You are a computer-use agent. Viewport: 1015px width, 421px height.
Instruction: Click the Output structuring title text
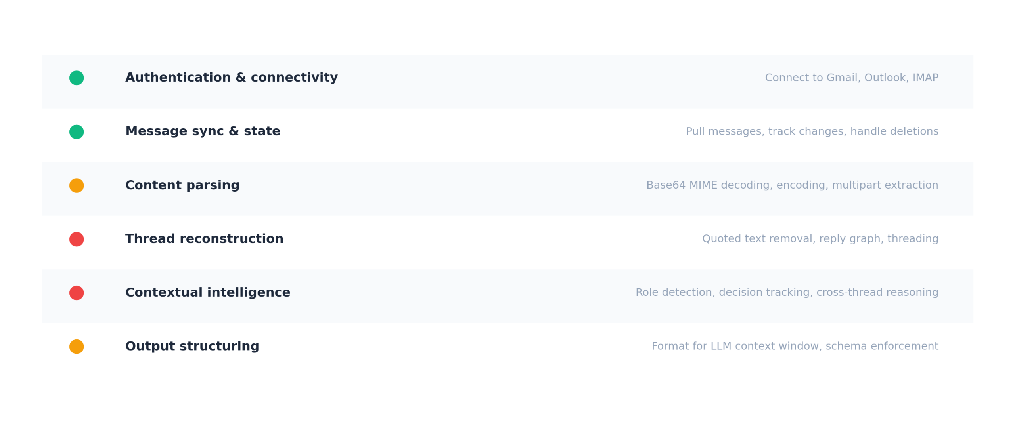[192, 346]
